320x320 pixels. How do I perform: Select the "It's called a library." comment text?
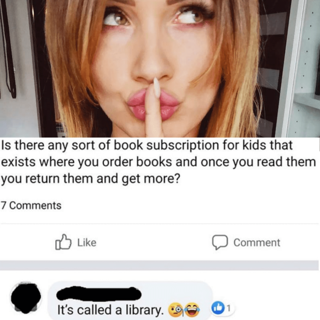coord(111,310)
